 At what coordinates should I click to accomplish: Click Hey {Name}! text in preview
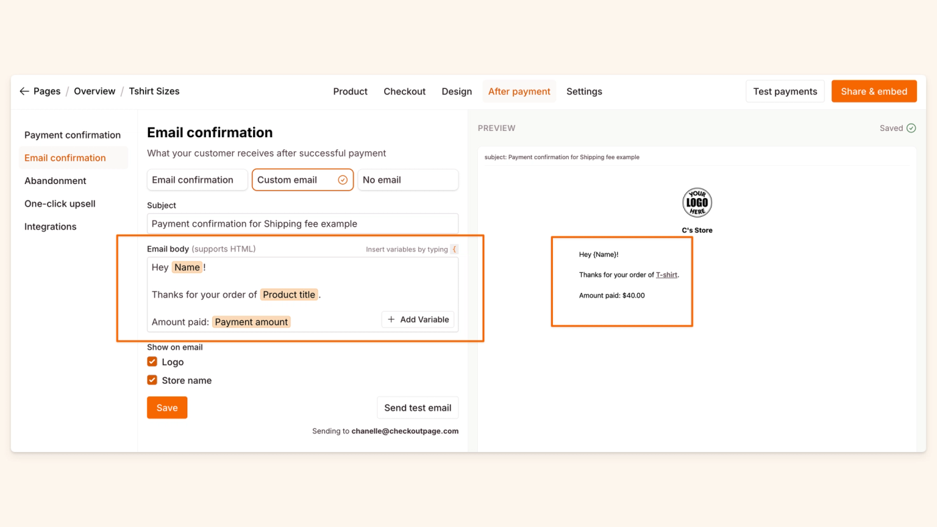click(x=598, y=255)
